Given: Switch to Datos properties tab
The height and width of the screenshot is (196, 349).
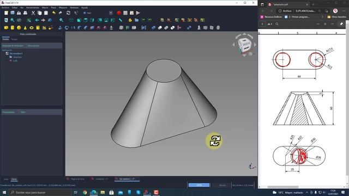Looking at the screenshot, I should click(x=14, y=179).
